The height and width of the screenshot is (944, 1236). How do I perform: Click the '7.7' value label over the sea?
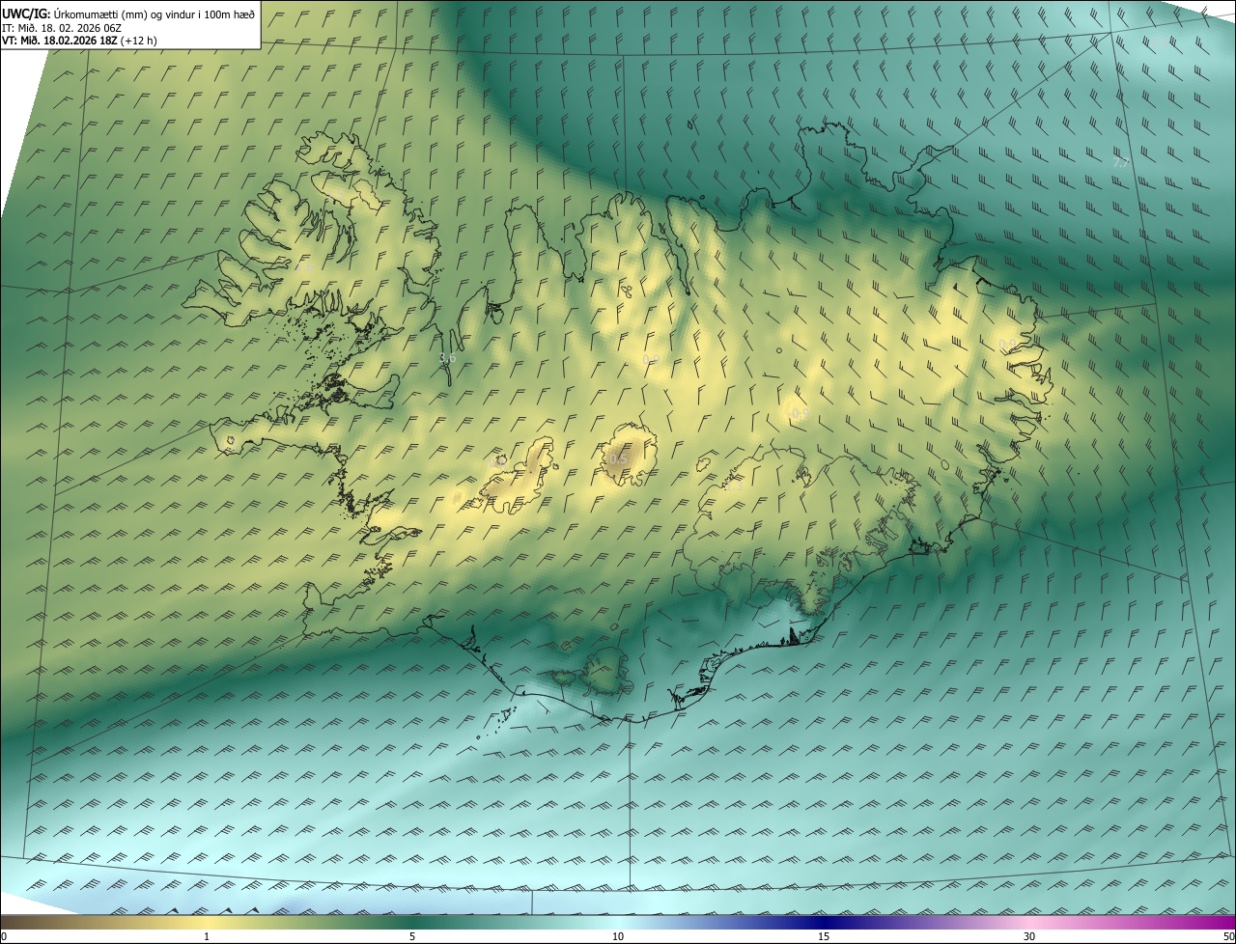click(1120, 163)
